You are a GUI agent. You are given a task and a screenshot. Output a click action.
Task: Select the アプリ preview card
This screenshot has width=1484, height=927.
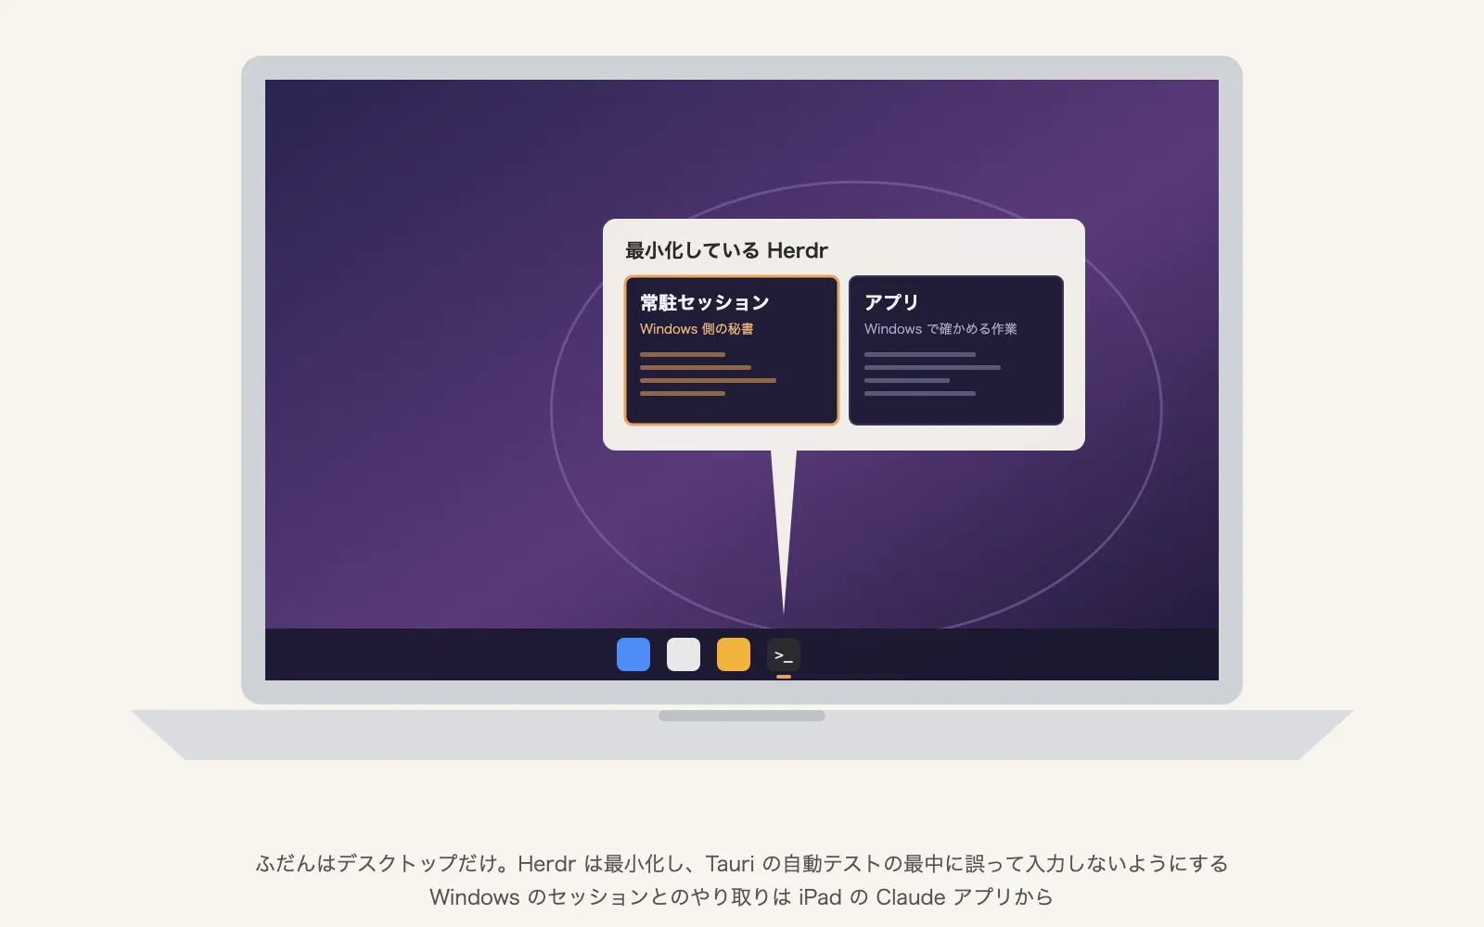point(956,350)
